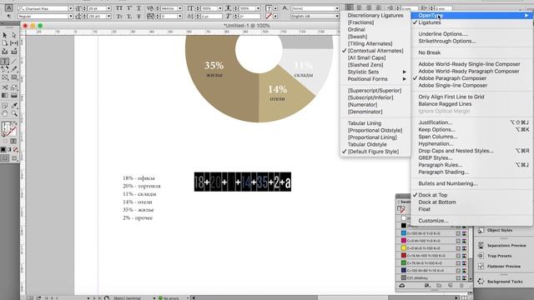
Task: Open character style dropdown [None]
Action: pyautogui.click(x=337, y=8)
